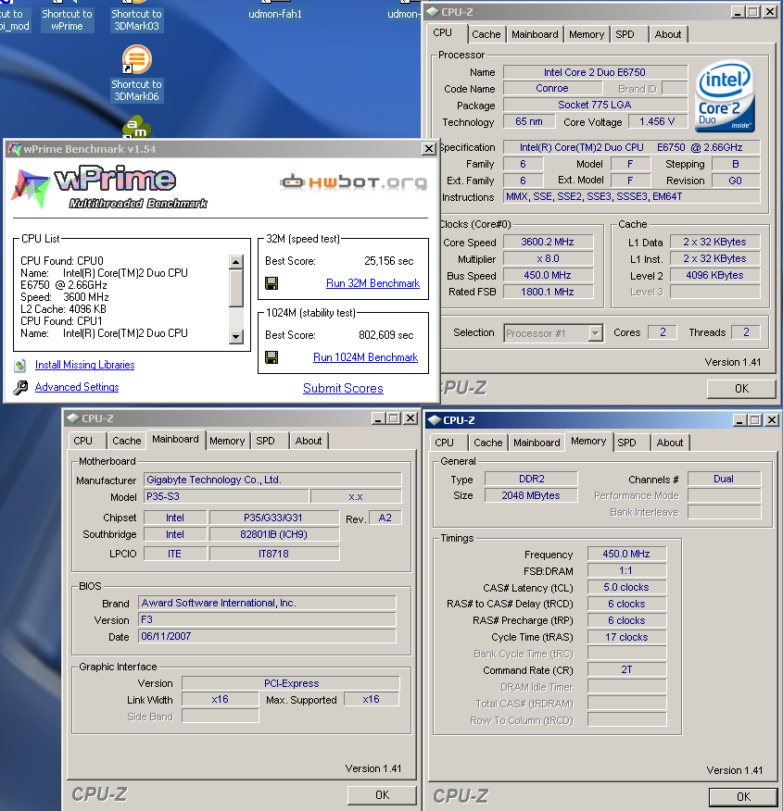783x811 pixels.
Task: Click the PCI-Express graphic interface version field
Action: (x=291, y=683)
